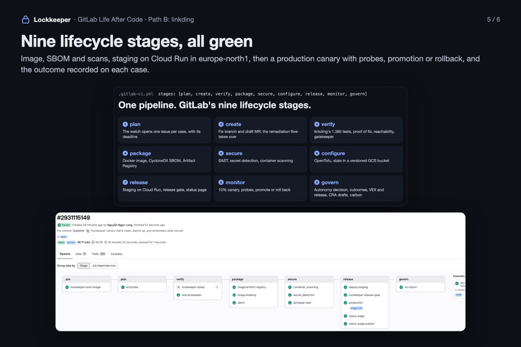Viewport: 521px width, 347px height.
Task: Click the duration clock icon in pipeline header
Action: click(x=105, y=242)
